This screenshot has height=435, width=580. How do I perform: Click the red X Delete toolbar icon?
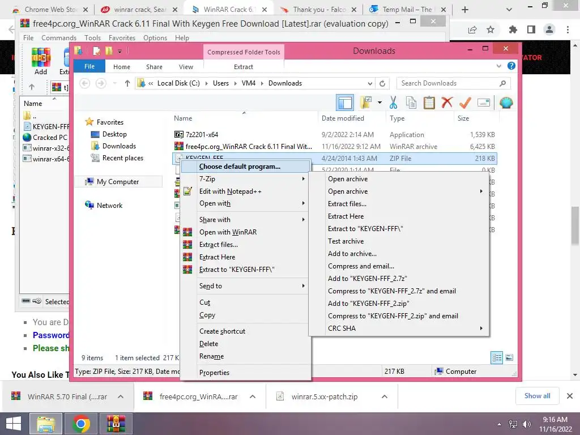pos(447,102)
